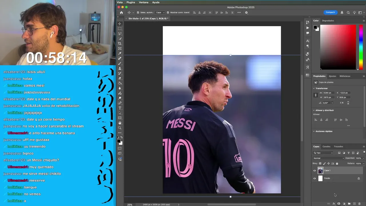The image size is (366, 206).
Task: Toggle lock transparent pixels button
Action: (320, 163)
